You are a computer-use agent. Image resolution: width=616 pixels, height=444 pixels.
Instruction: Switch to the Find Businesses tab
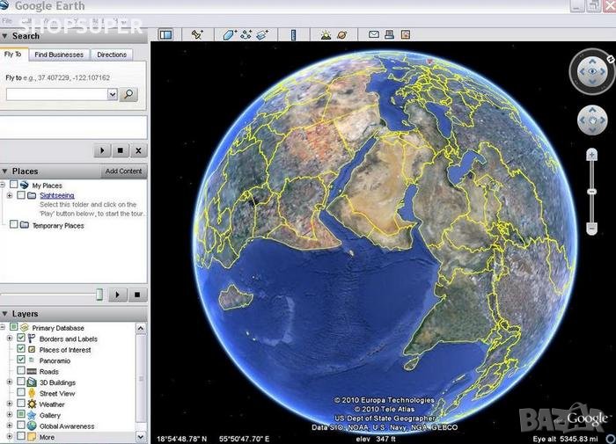click(x=59, y=55)
